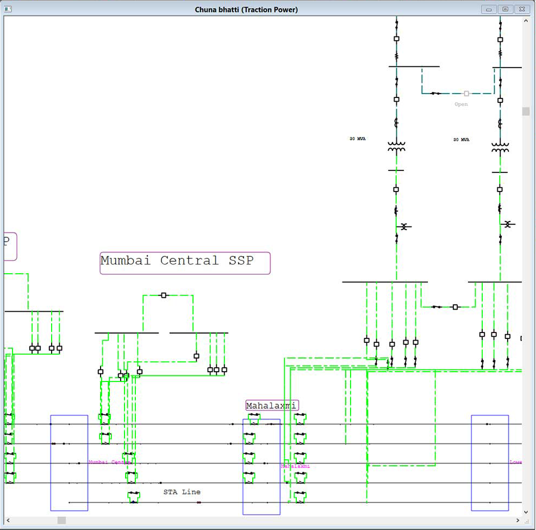
Task: Toggle isolator switch left of Open breaker
Action: click(435, 94)
